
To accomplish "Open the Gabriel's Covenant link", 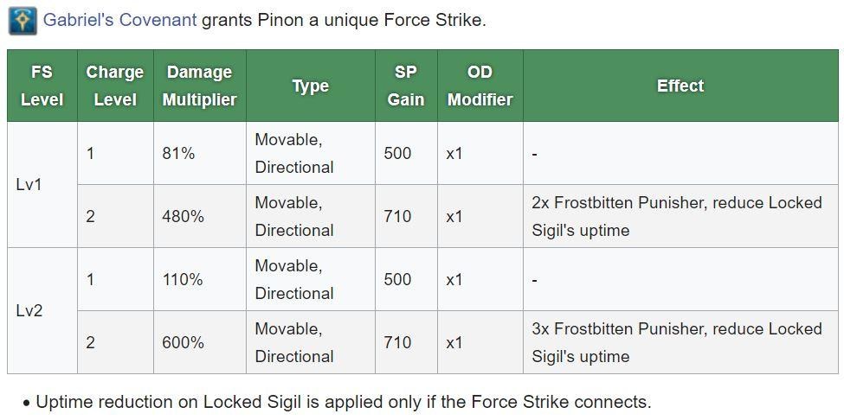I will 119,20.
